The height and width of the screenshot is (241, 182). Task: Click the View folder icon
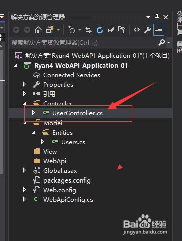click(x=37, y=151)
